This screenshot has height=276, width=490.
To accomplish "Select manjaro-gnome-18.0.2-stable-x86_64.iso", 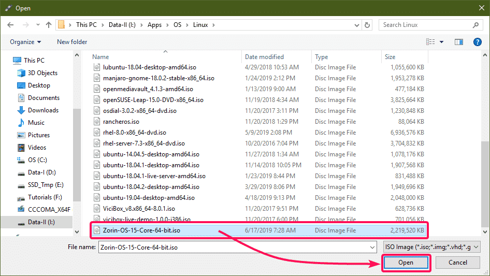I will [x=158, y=78].
